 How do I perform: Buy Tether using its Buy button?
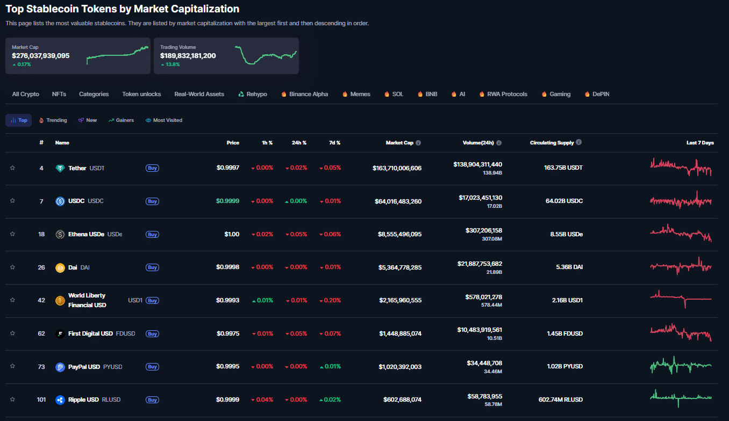pyautogui.click(x=152, y=168)
